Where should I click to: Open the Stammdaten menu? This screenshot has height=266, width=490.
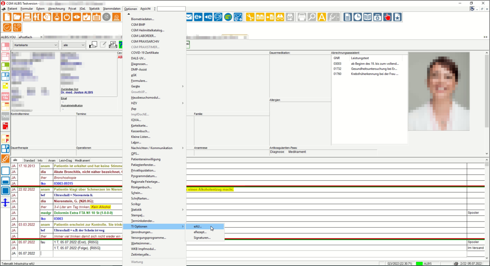111,9
